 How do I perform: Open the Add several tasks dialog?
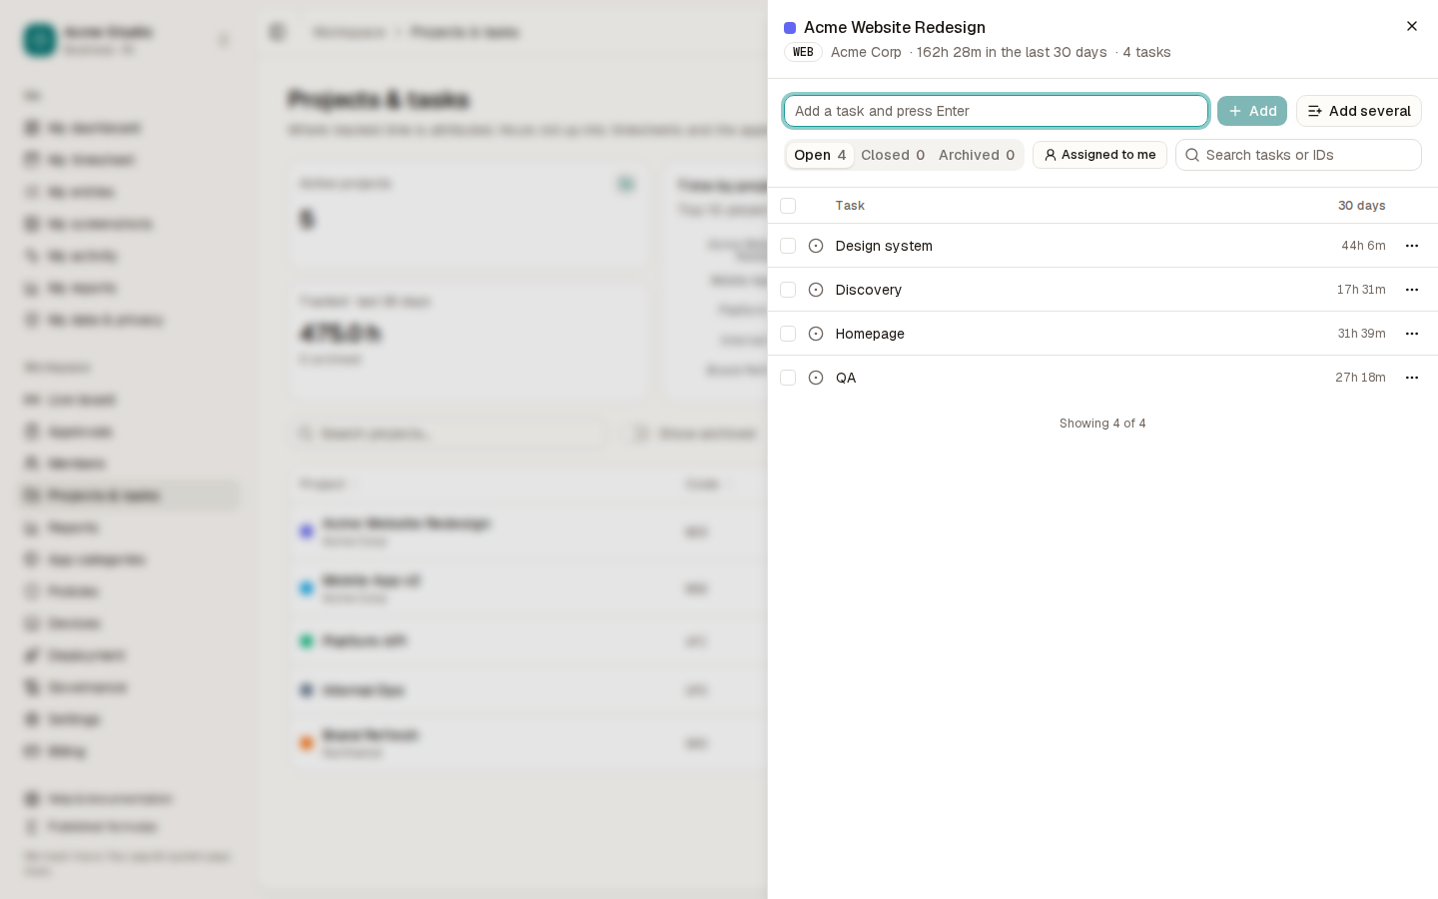1358,111
